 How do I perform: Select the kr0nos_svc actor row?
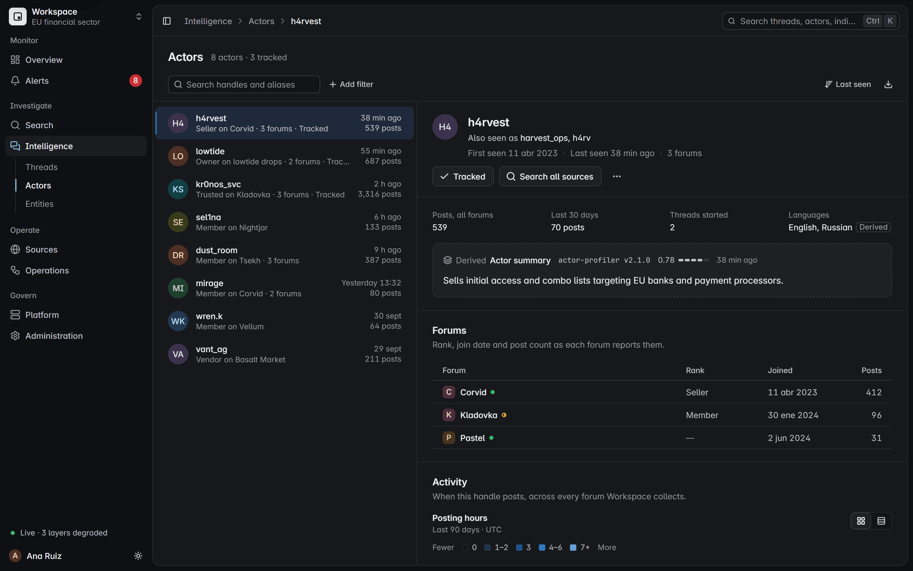pos(284,189)
